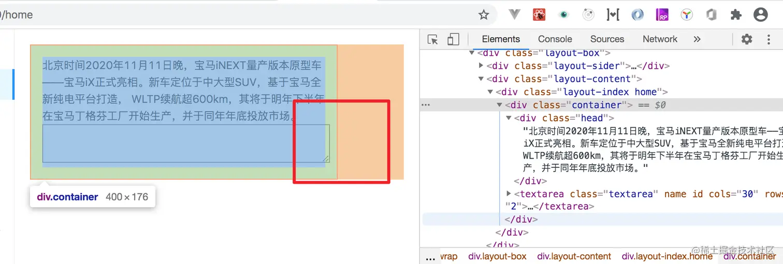Collapse the head div node
The height and width of the screenshot is (264, 783).
pyautogui.click(x=509, y=118)
